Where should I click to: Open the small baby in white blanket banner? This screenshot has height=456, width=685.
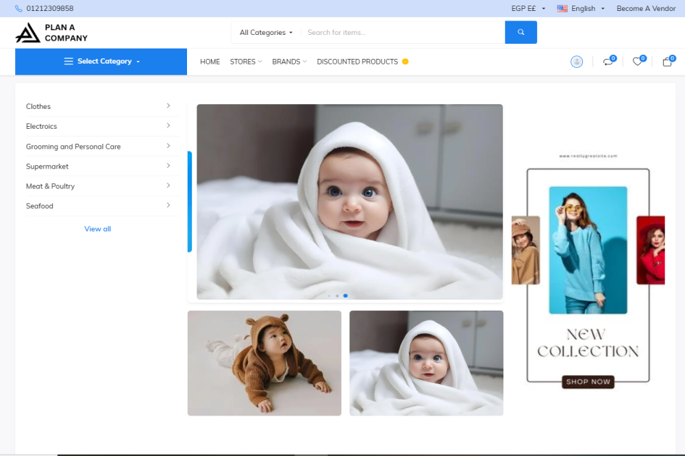coord(426,363)
